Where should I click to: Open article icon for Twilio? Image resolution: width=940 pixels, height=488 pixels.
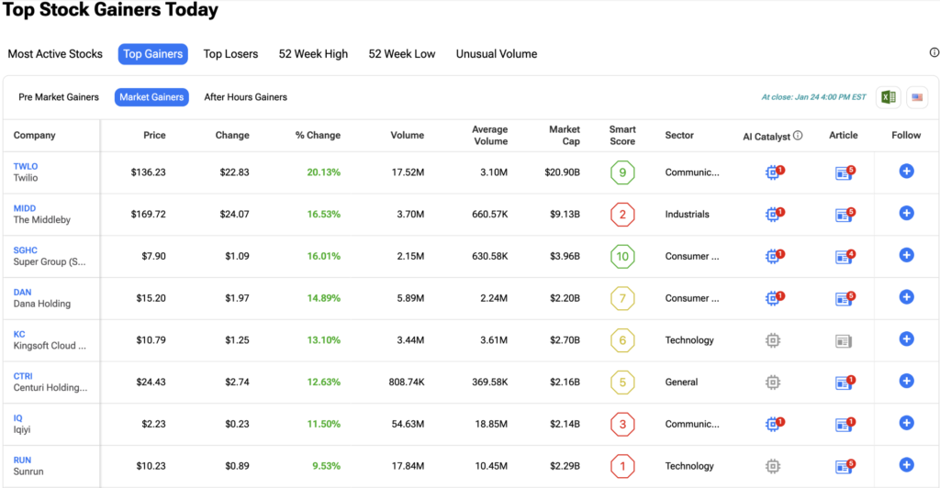click(x=845, y=173)
